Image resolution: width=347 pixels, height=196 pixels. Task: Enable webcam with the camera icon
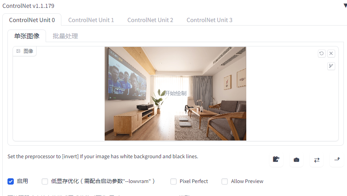point(296,159)
